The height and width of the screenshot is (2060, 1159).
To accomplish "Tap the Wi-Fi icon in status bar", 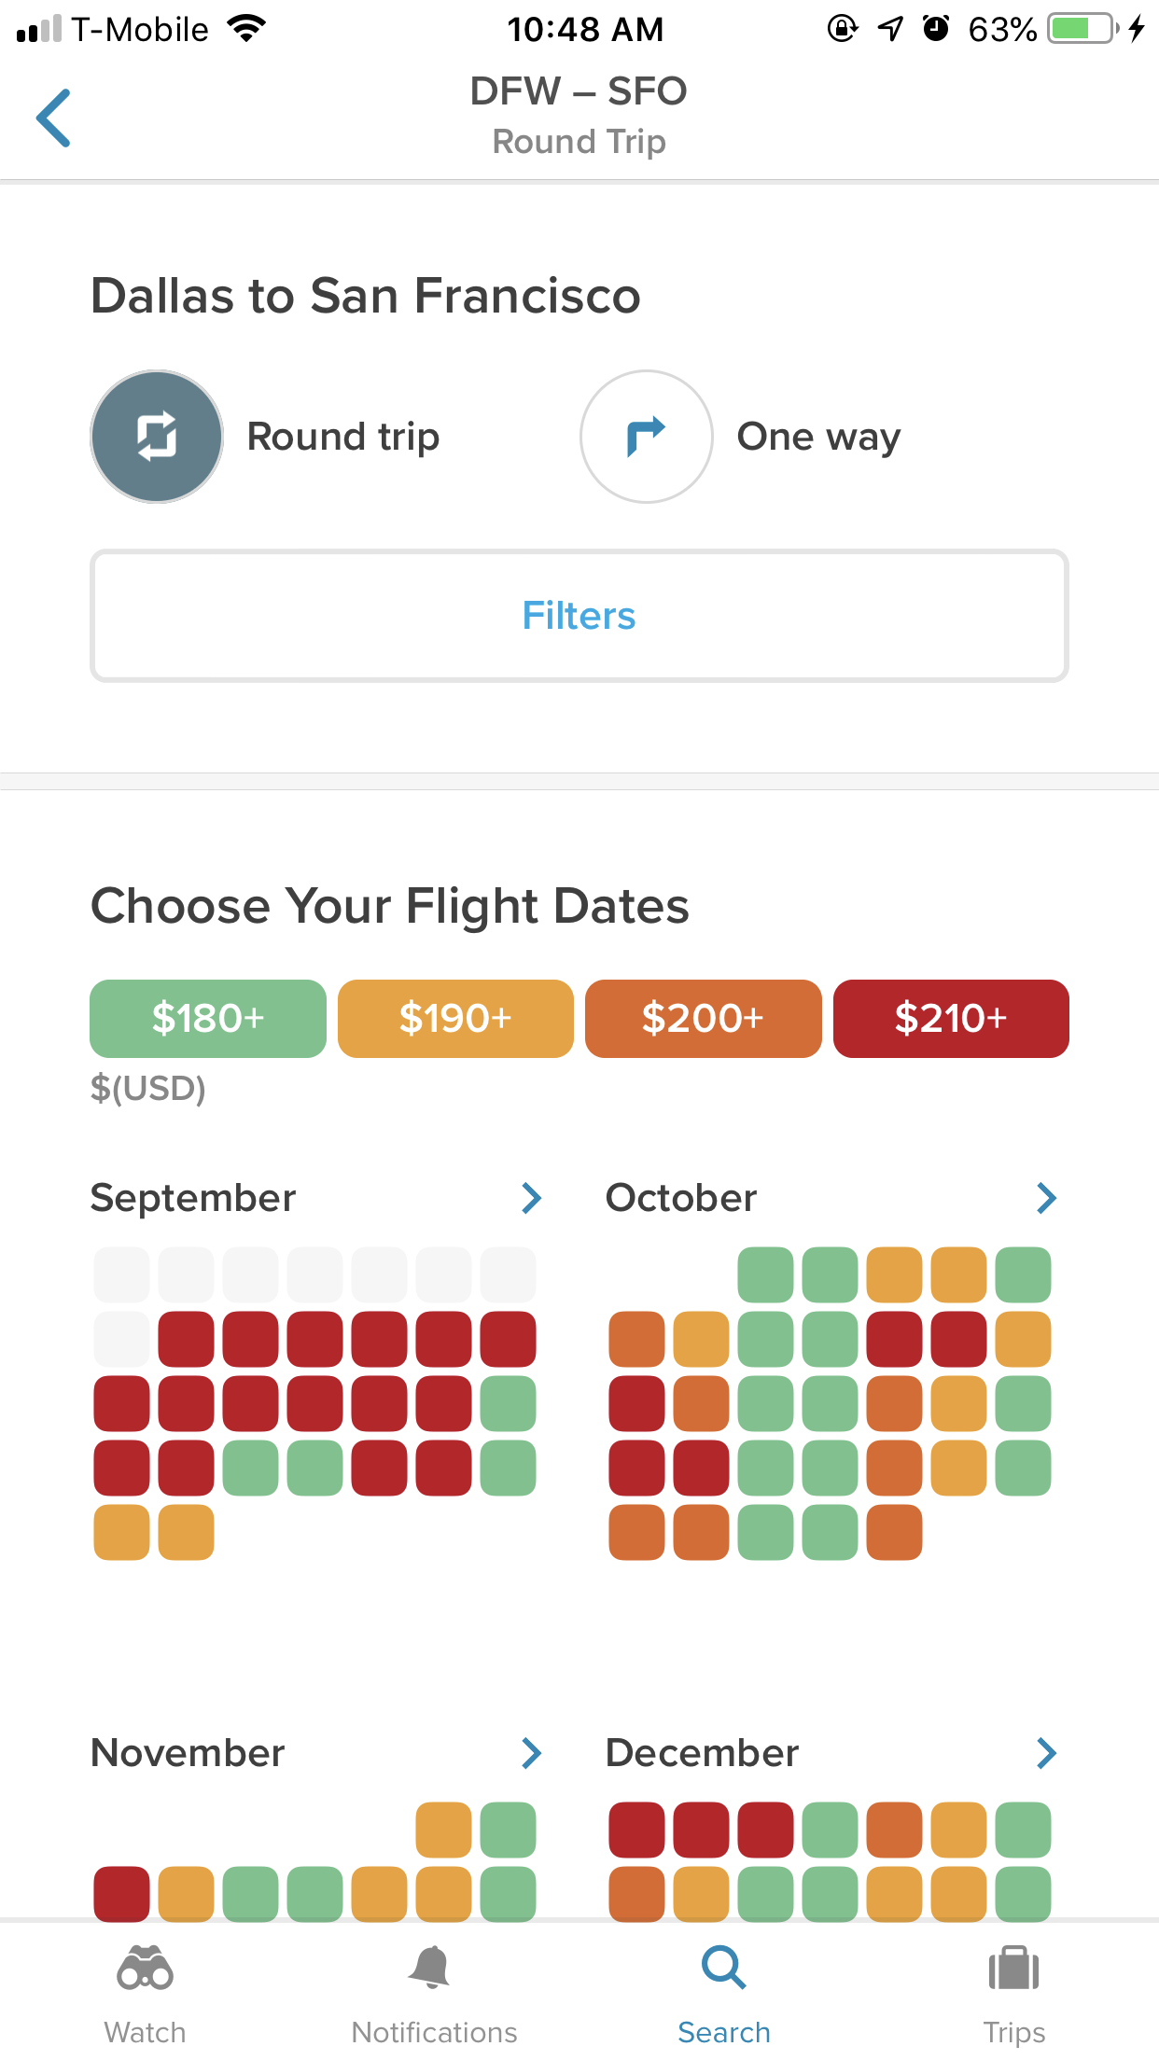I will coord(247,29).
